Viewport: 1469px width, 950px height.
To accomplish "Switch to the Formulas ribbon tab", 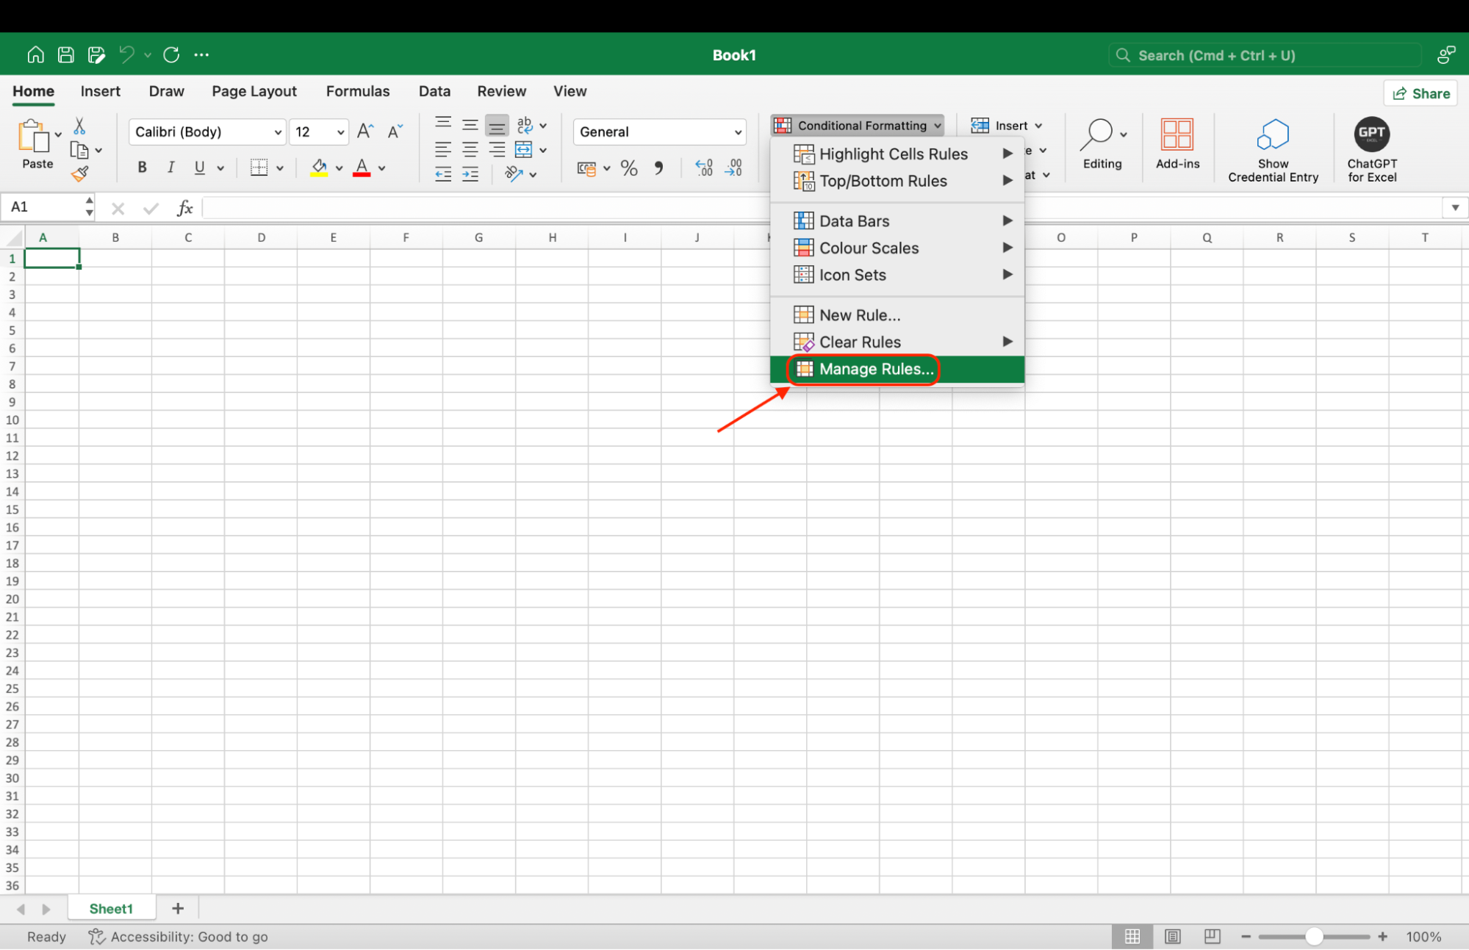I will tap(357, 91).
